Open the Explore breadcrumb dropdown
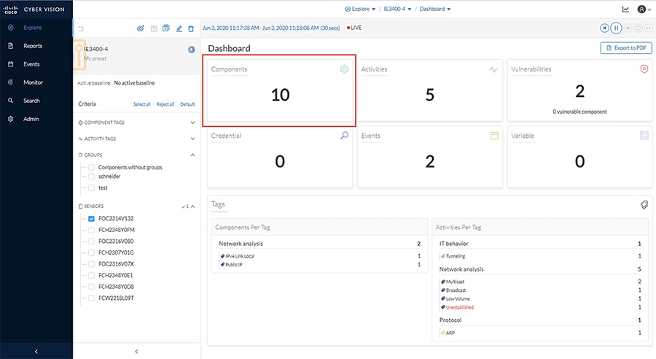 [x=360, y=9]
